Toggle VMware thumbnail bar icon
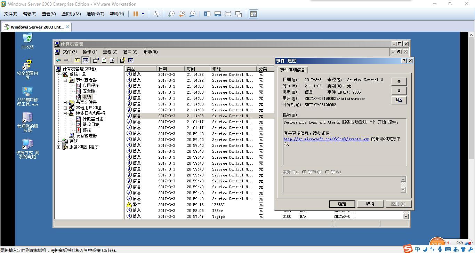 tap(218, 14)
